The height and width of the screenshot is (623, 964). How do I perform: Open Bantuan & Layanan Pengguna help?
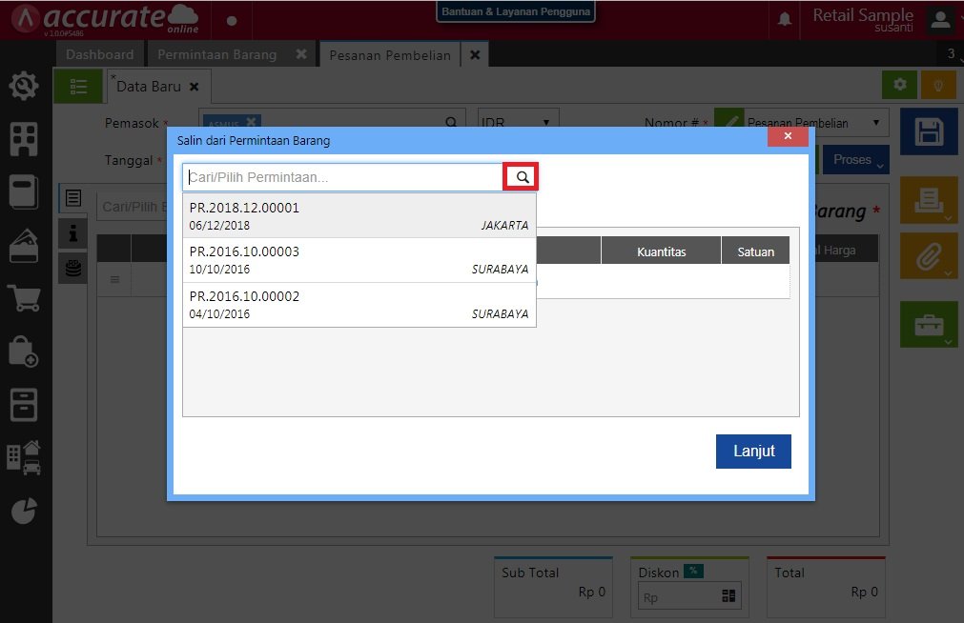click(516, 12)
